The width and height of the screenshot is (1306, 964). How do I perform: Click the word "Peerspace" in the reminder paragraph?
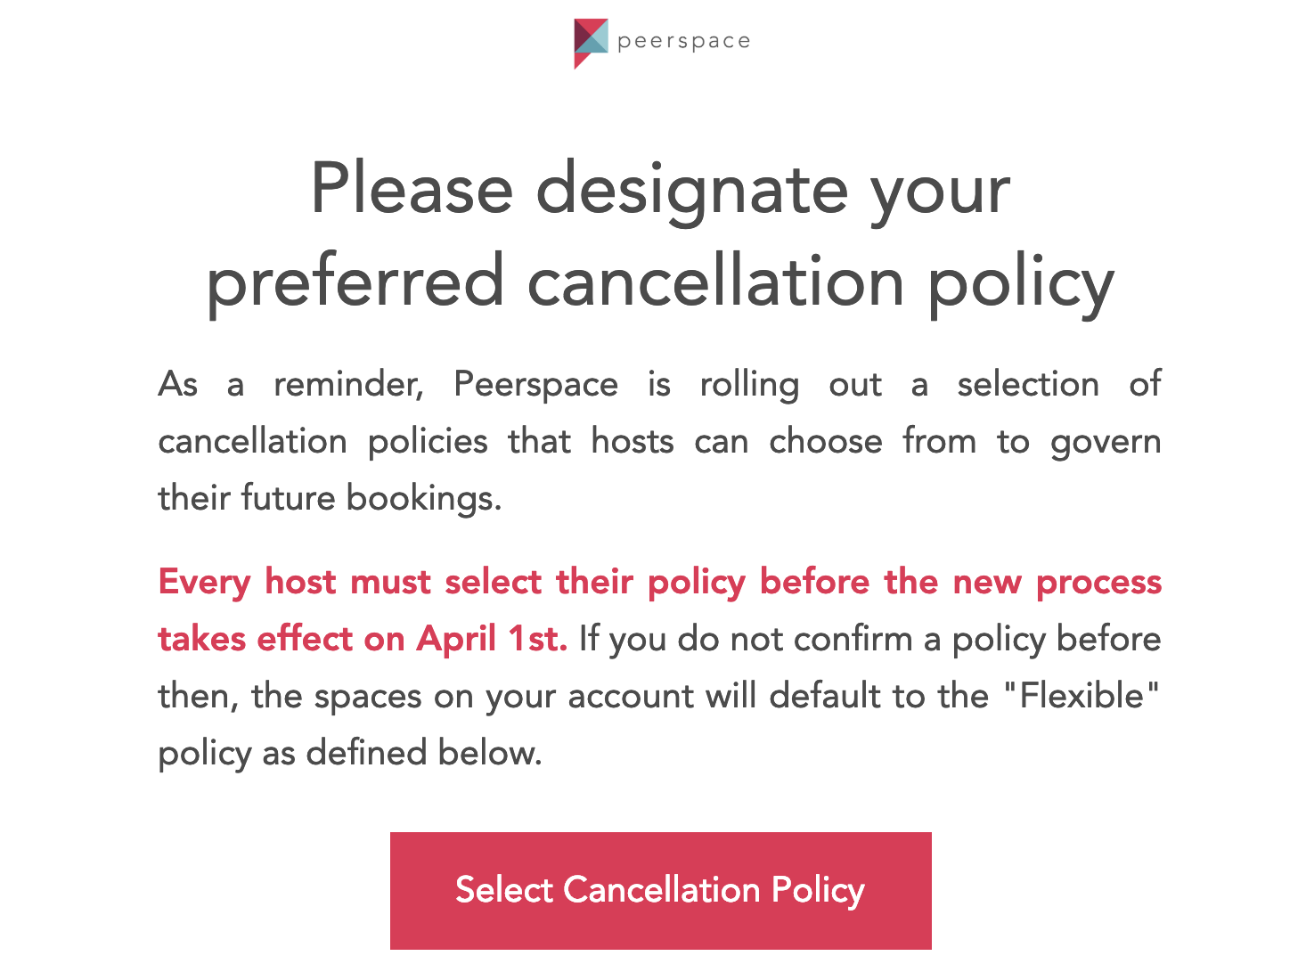(535, 385)
